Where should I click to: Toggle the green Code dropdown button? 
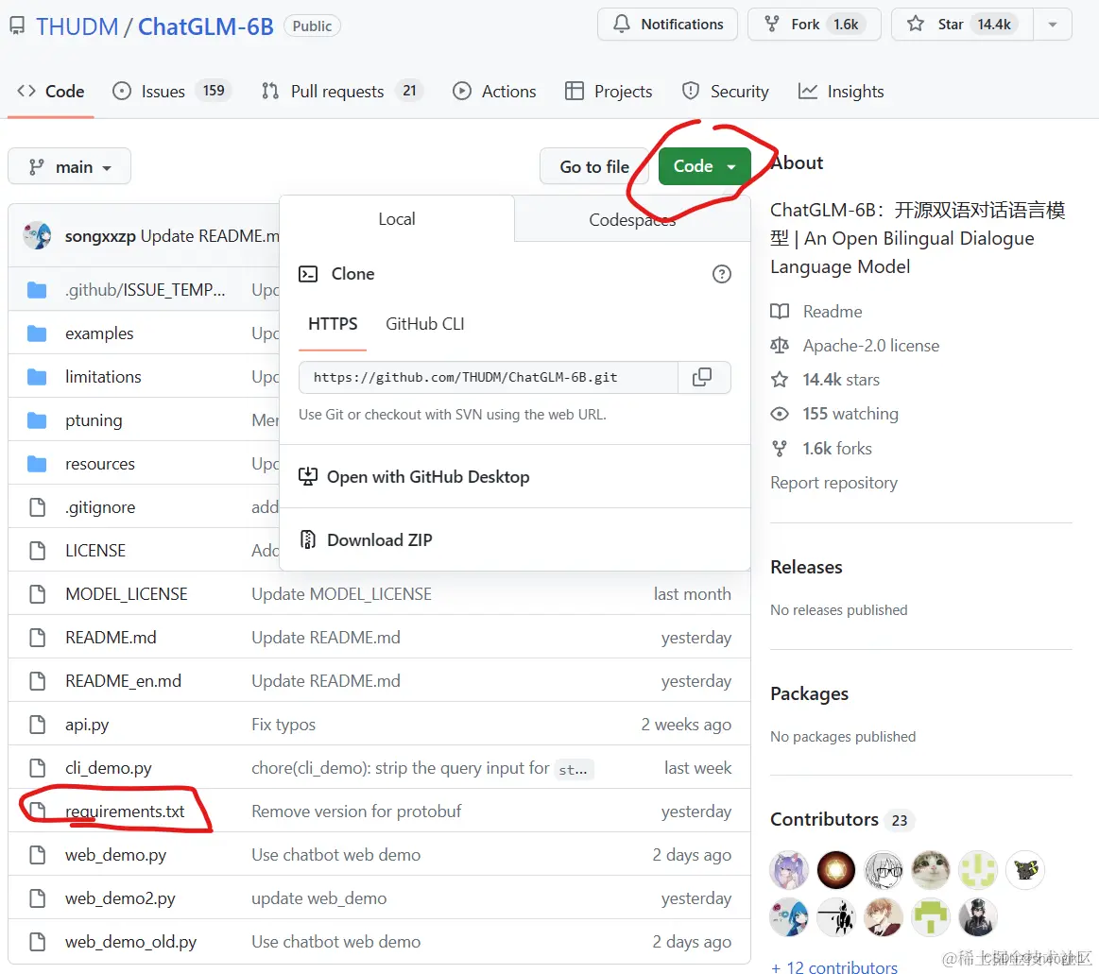(x=704, y=166)
